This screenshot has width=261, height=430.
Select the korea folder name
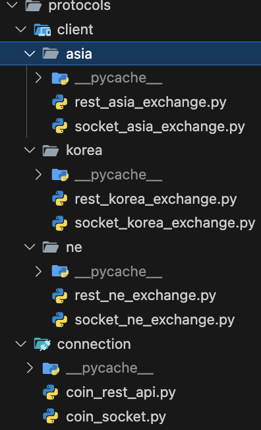click(x=84, y=150)
